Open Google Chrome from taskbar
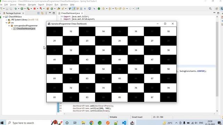The height and width of the screenshot is (125, 223). (x=91, y=123)
